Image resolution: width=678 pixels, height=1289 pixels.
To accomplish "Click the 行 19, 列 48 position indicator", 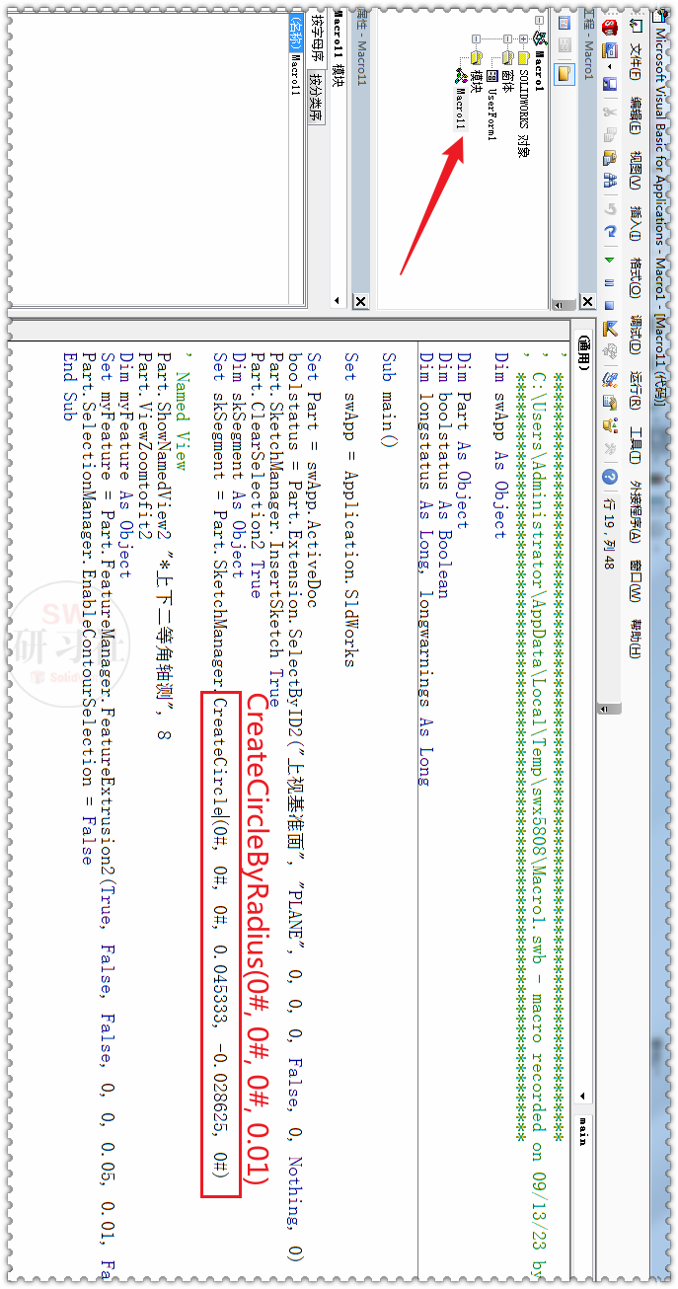I will tap(610, 533).
